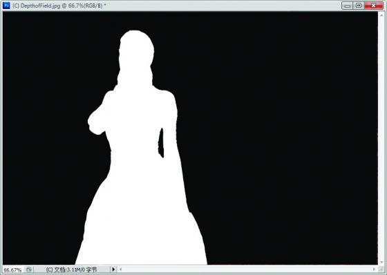Screen dimensions: 387x275
Task: Close the DepthofField.jpg document window
Action: point(373,6)
